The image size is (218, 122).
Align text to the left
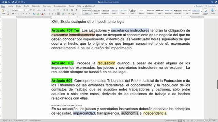click(x=49, y=14)
